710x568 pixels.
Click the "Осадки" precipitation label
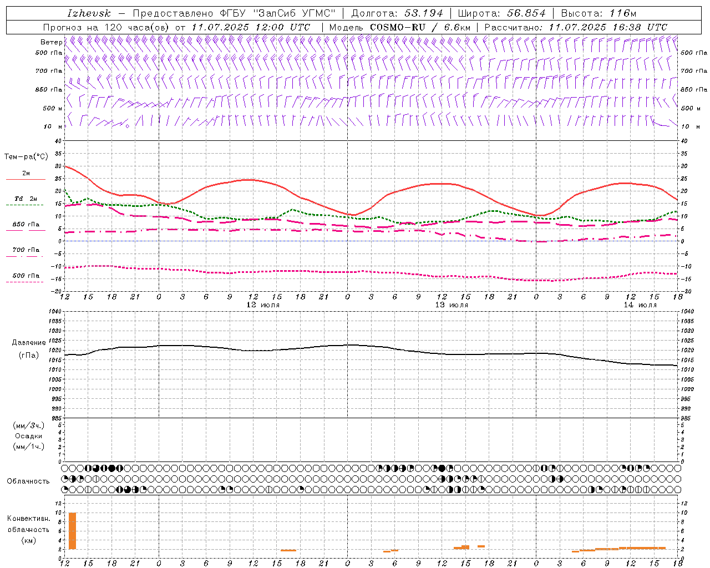29,436
